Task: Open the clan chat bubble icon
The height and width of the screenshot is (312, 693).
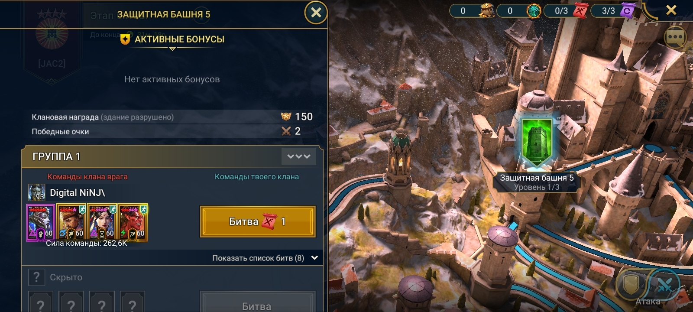Action: 675,37
